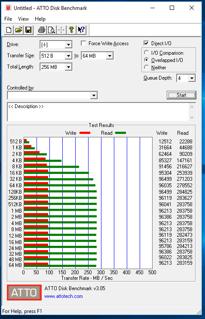The height and width of the screenshot is (319, 205).
Task: Click the Start benchmark button
Action: [181, 95]
